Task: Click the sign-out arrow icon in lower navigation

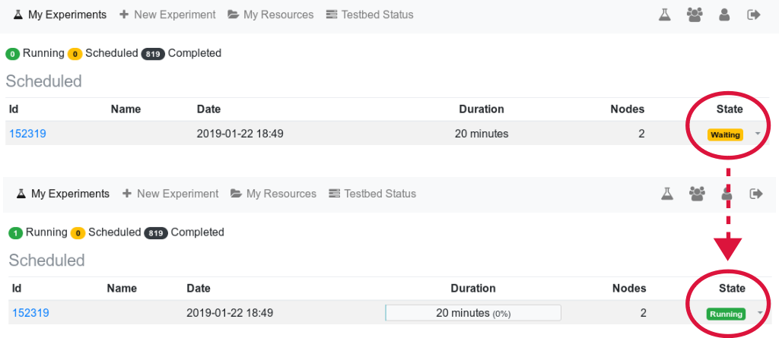Action: coord(756,194)
